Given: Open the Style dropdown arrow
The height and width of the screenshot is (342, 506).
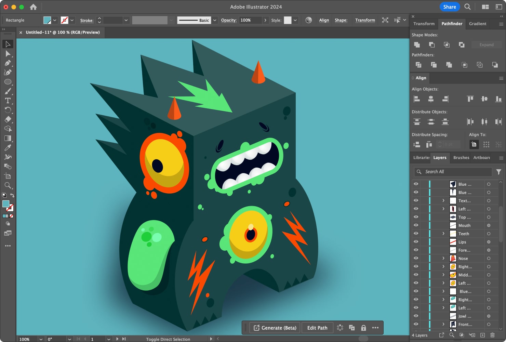Looking at the screenshot, I should (295, 20).
